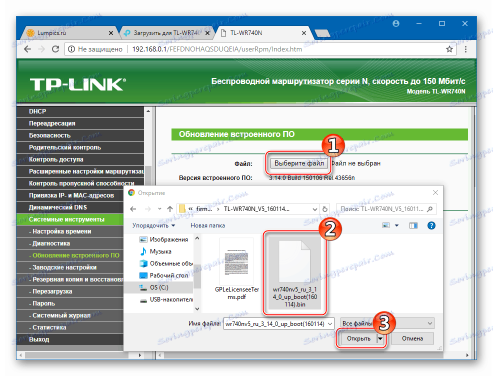Change the view mode icon in dialog
This screenshot has width=493, height=376.
tap(386, 225)
